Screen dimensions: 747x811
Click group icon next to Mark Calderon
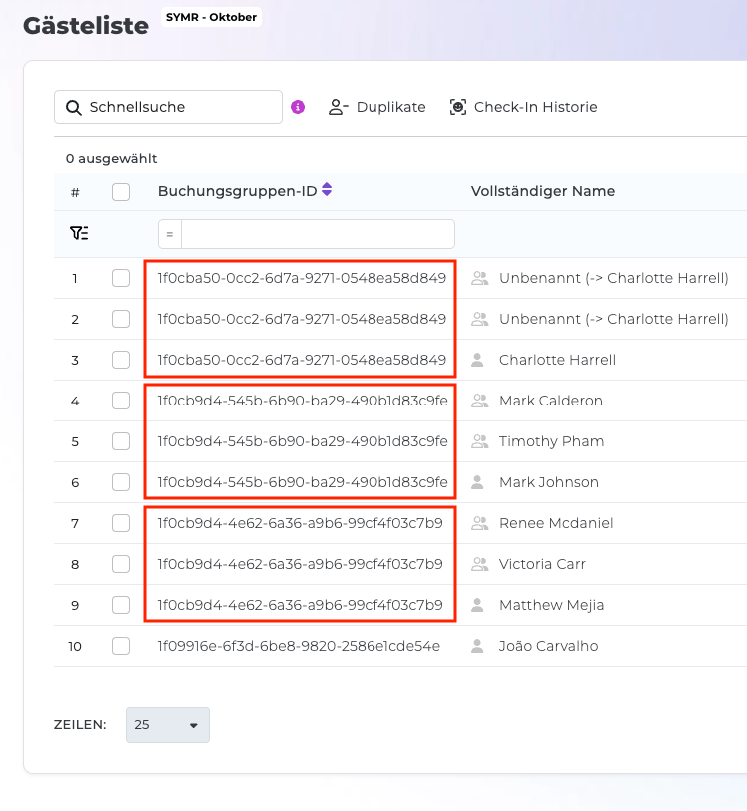pos(480,401)
